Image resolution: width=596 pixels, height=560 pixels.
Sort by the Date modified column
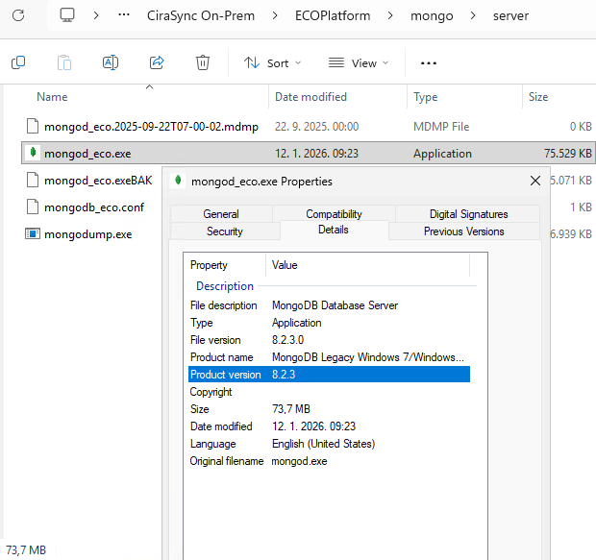(x=311, y=97)
